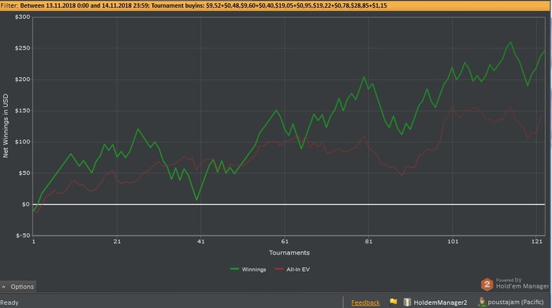This screenshot has width=552, height=308.
Task: Click the Winnings line low point near tournament 40
Action: point(196,200)
